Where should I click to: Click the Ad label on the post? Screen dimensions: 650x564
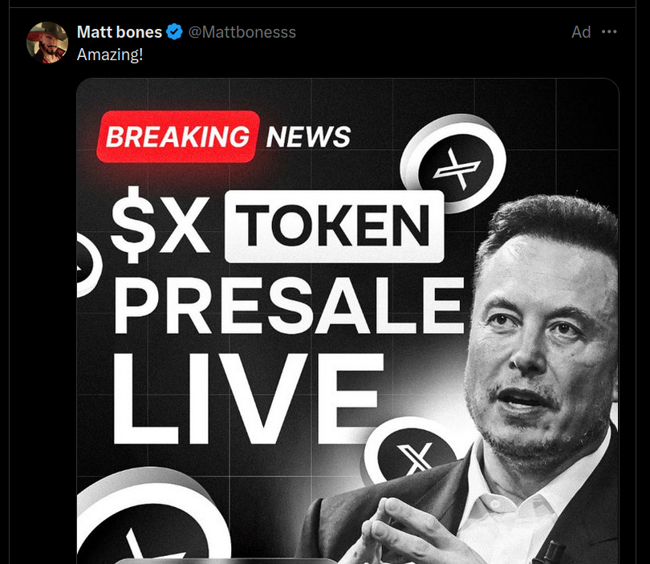coord(581,32)
